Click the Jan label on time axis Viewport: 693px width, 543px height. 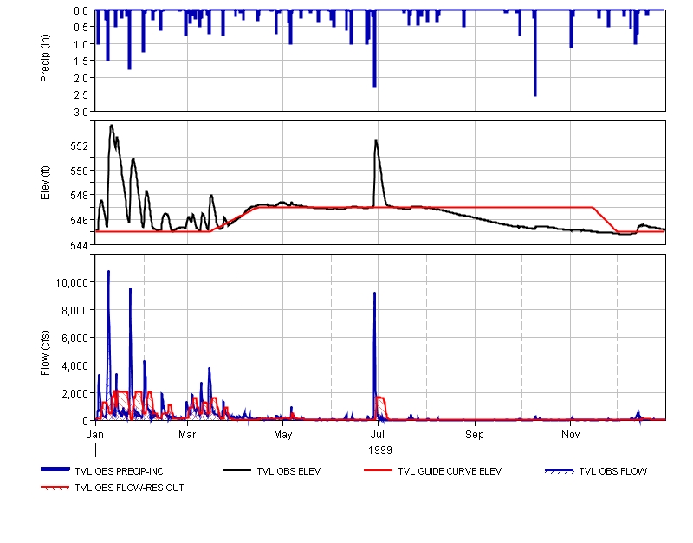(95, 434)
